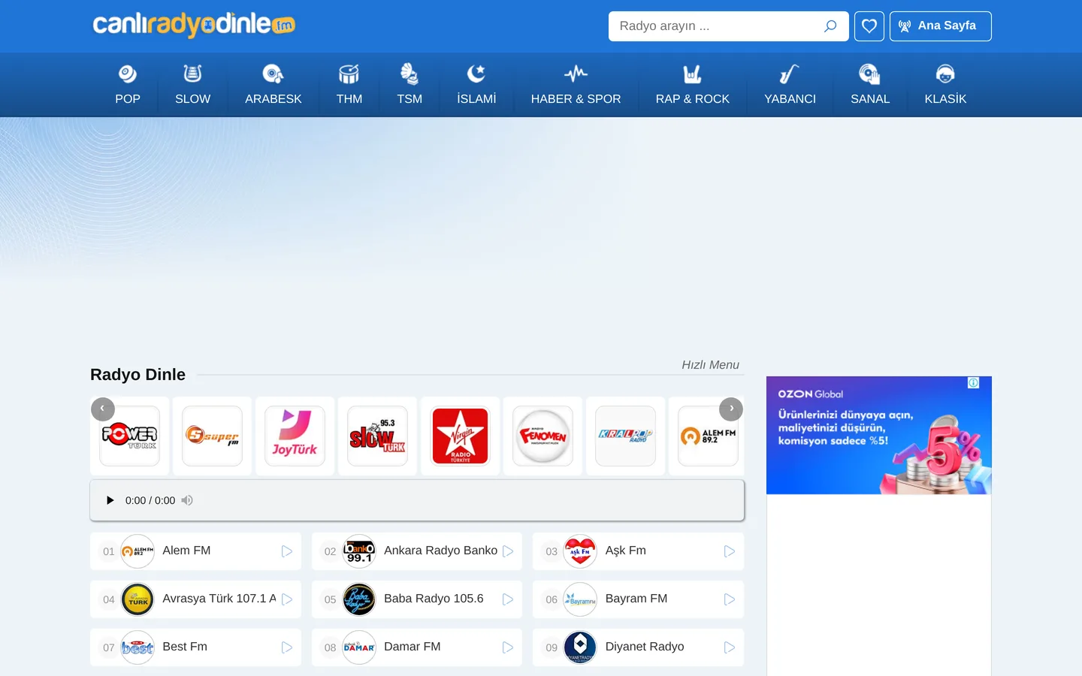Select the İSLAMİ crescent icon
This screenshot has height=676, width=1082.
476,74
